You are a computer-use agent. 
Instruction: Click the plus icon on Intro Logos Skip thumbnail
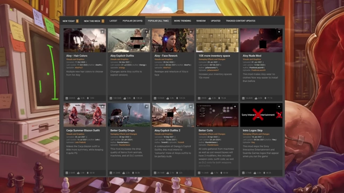tap(279, 107)
